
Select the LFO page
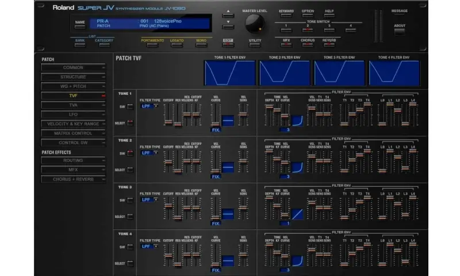73,114
